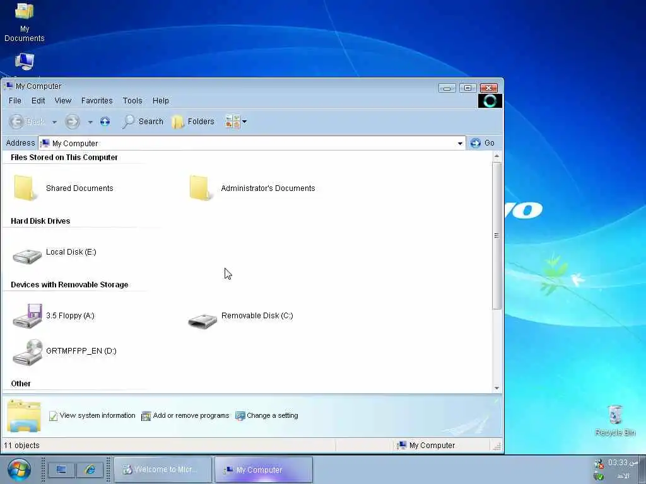This screenshot has height=484, width=646.
Task: Open the Help menu
Action: (161, 100)
